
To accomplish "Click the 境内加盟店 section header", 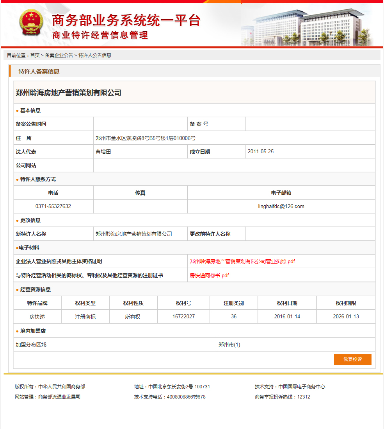I will point(33,331).
